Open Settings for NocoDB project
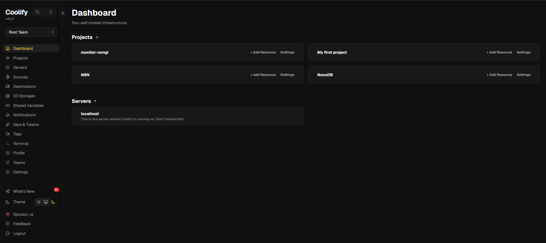Viewport: 546px width, 243px height. 524,75
